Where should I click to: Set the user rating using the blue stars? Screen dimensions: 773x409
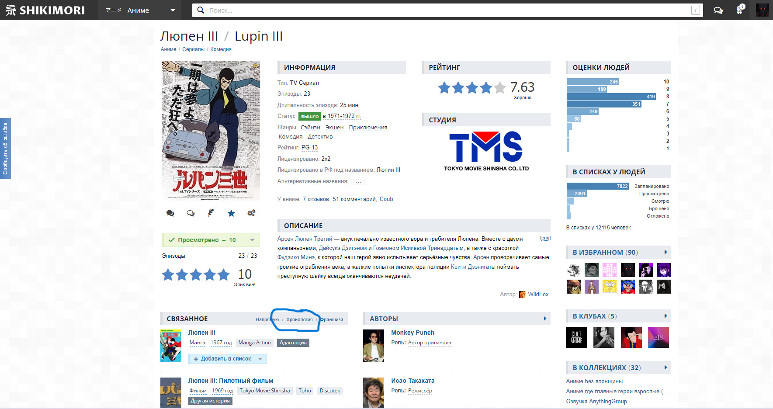click(x=196, y=275)
